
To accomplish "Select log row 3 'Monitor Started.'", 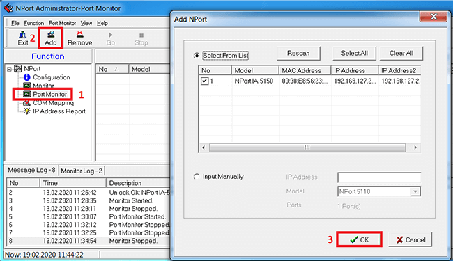I will click(89, 200).
